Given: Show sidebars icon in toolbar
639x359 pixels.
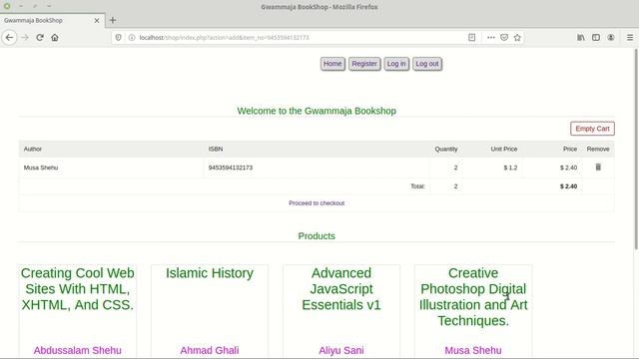Looking at the screenshot, I should coord(596,38).
